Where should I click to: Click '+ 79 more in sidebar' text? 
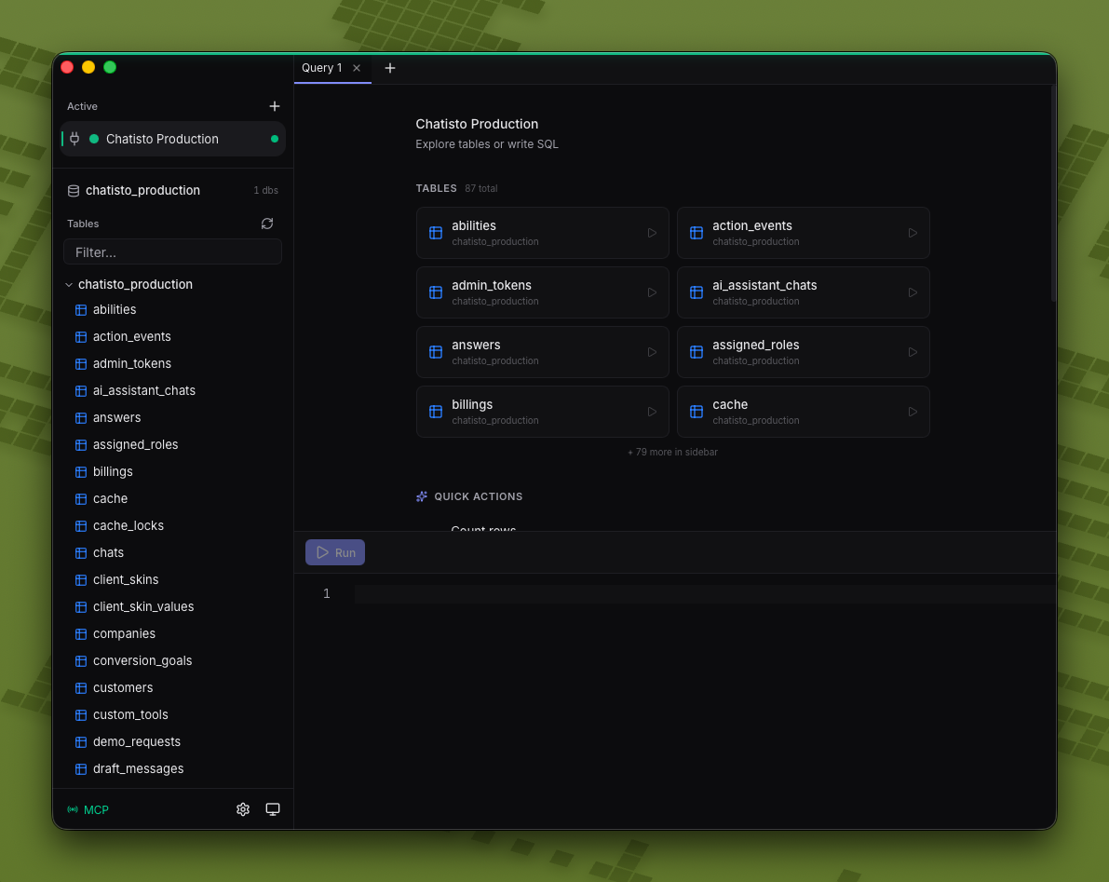click(672, 452)
